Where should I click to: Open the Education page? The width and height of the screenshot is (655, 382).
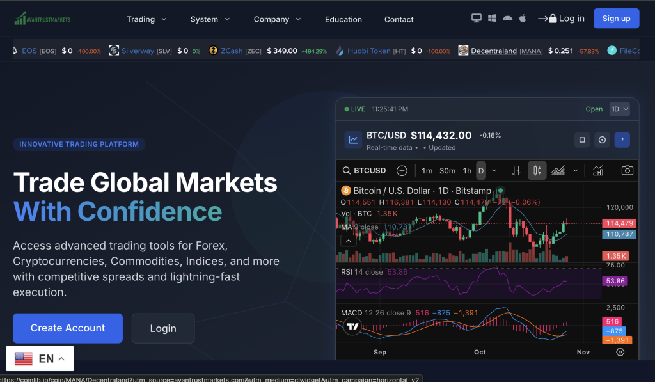pyautogui.click(x=343, y=19)
